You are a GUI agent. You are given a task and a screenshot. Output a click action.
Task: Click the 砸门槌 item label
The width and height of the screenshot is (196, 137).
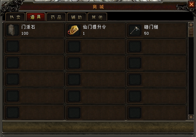coord(151,27)
